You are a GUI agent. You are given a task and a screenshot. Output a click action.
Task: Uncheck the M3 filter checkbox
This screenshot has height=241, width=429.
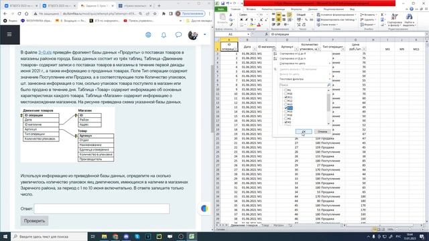coord(286,123)
